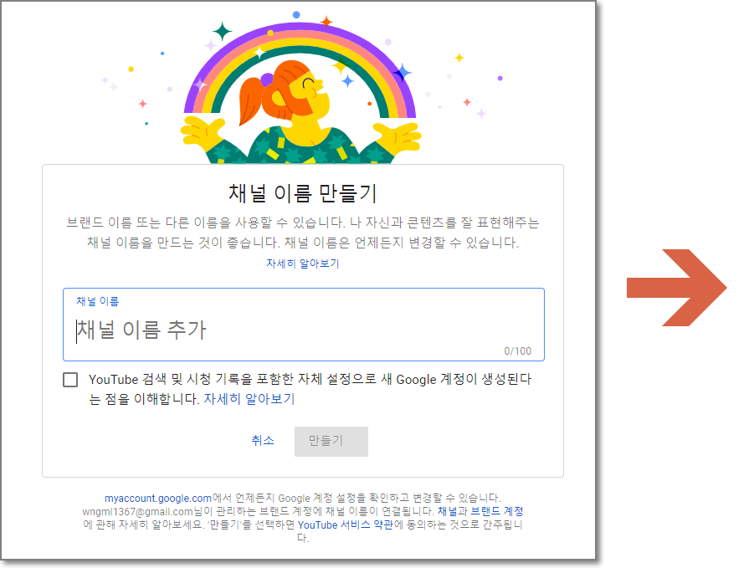
Task: Open 자세히 알아보기 link beside the checkbox text
Action: click(x=249, y=399)
